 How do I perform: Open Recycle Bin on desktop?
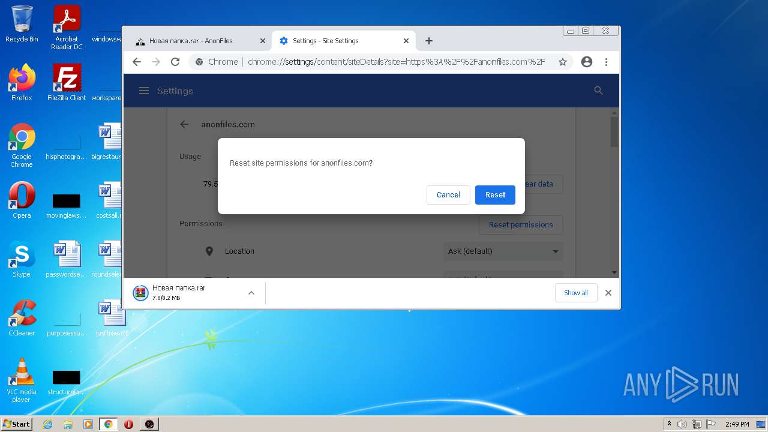[22, 24]
